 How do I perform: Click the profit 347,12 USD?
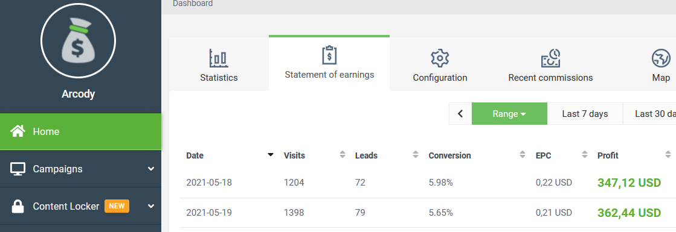pos(629,183)
